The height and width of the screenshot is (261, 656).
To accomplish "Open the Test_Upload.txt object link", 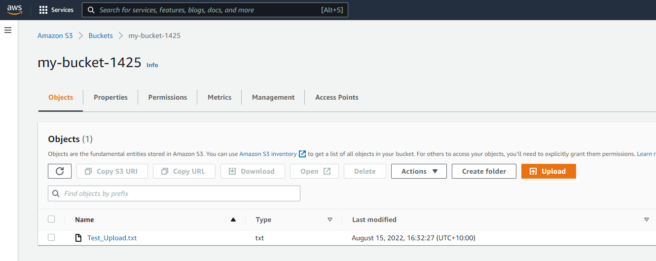I will point(112,238).
